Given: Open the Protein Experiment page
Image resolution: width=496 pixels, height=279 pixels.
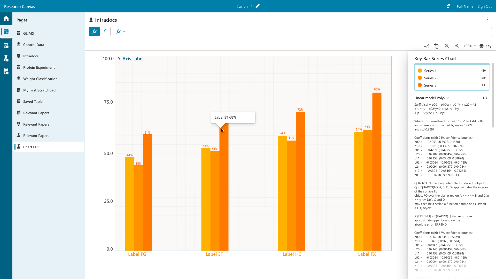Looking at the screenshot, I should click(x=39, y=67).
